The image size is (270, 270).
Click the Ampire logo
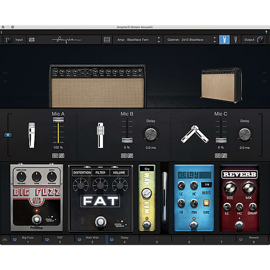coord(67,40)
